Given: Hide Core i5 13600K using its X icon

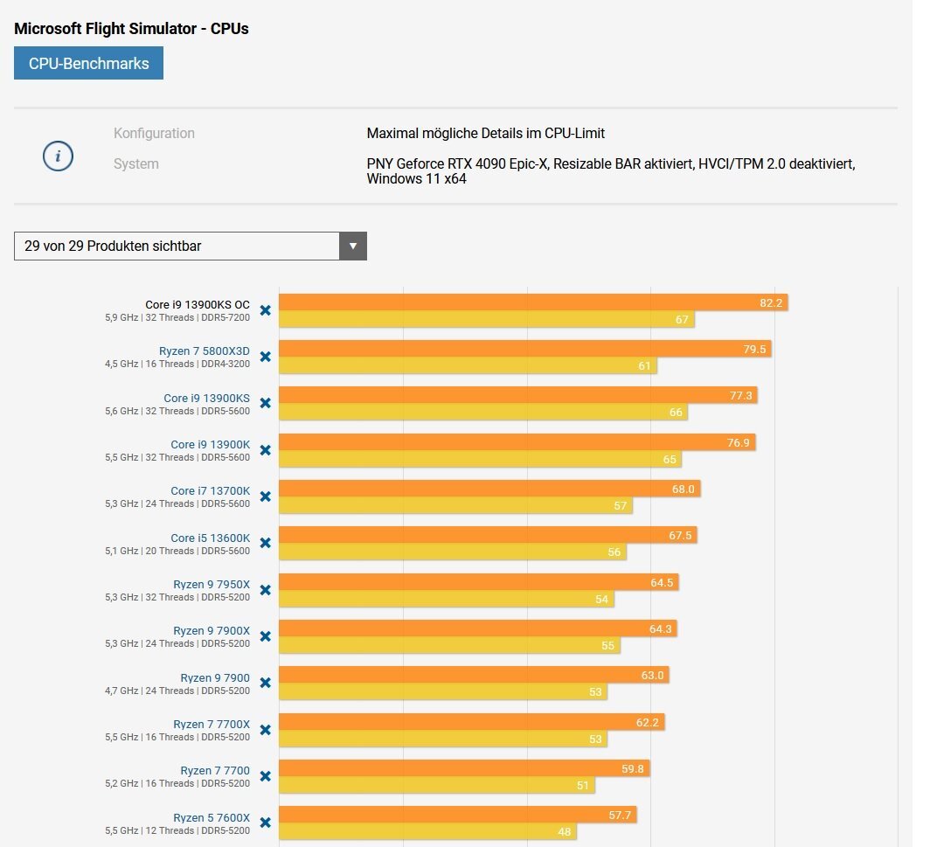Looking at the screenshot, I should point(266,544).
